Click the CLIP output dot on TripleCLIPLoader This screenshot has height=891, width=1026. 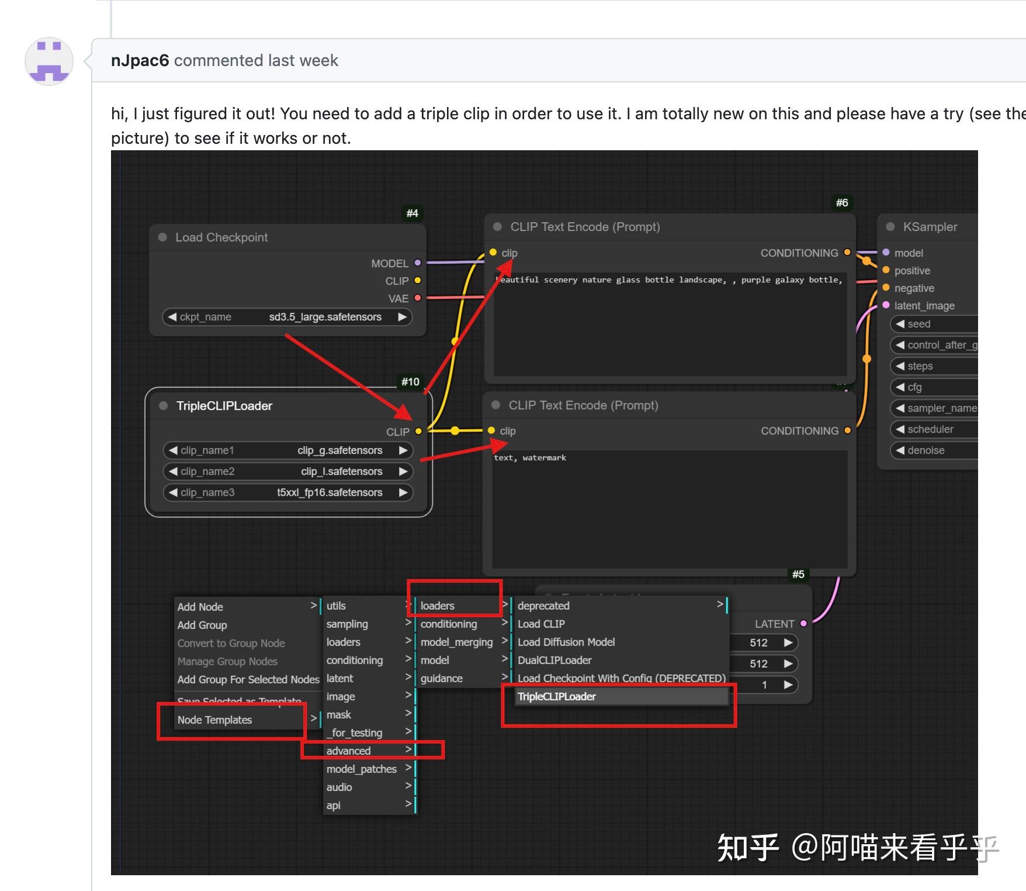pyautogui.click(x=418, y=431)
